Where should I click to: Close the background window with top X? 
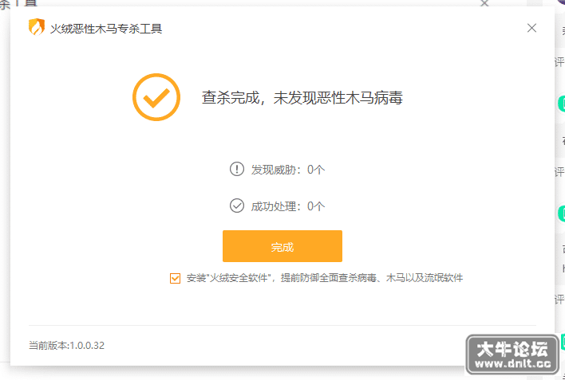(x=484, y=3)
